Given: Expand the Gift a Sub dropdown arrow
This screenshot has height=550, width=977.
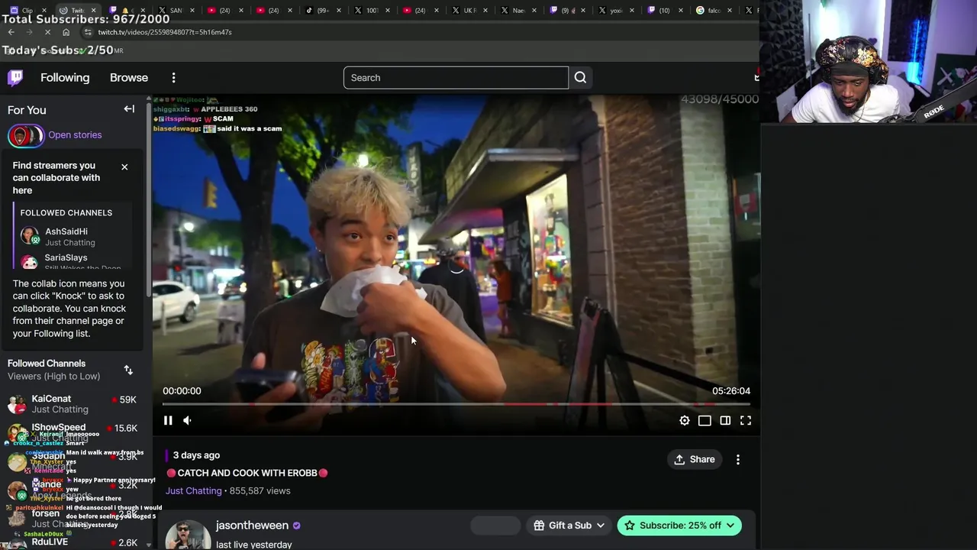Looking at the screenshot, I should 601,526.
